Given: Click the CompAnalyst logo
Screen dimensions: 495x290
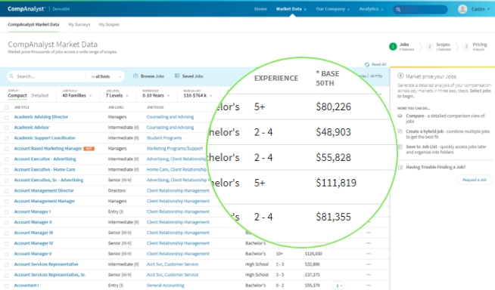Looking at the screenshot, I should (x=26, y=9).
